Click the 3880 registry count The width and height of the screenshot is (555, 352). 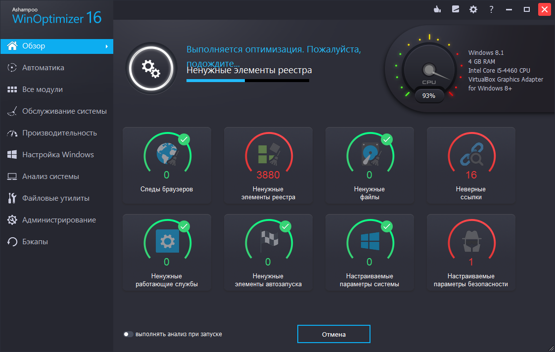pos(268,175)
